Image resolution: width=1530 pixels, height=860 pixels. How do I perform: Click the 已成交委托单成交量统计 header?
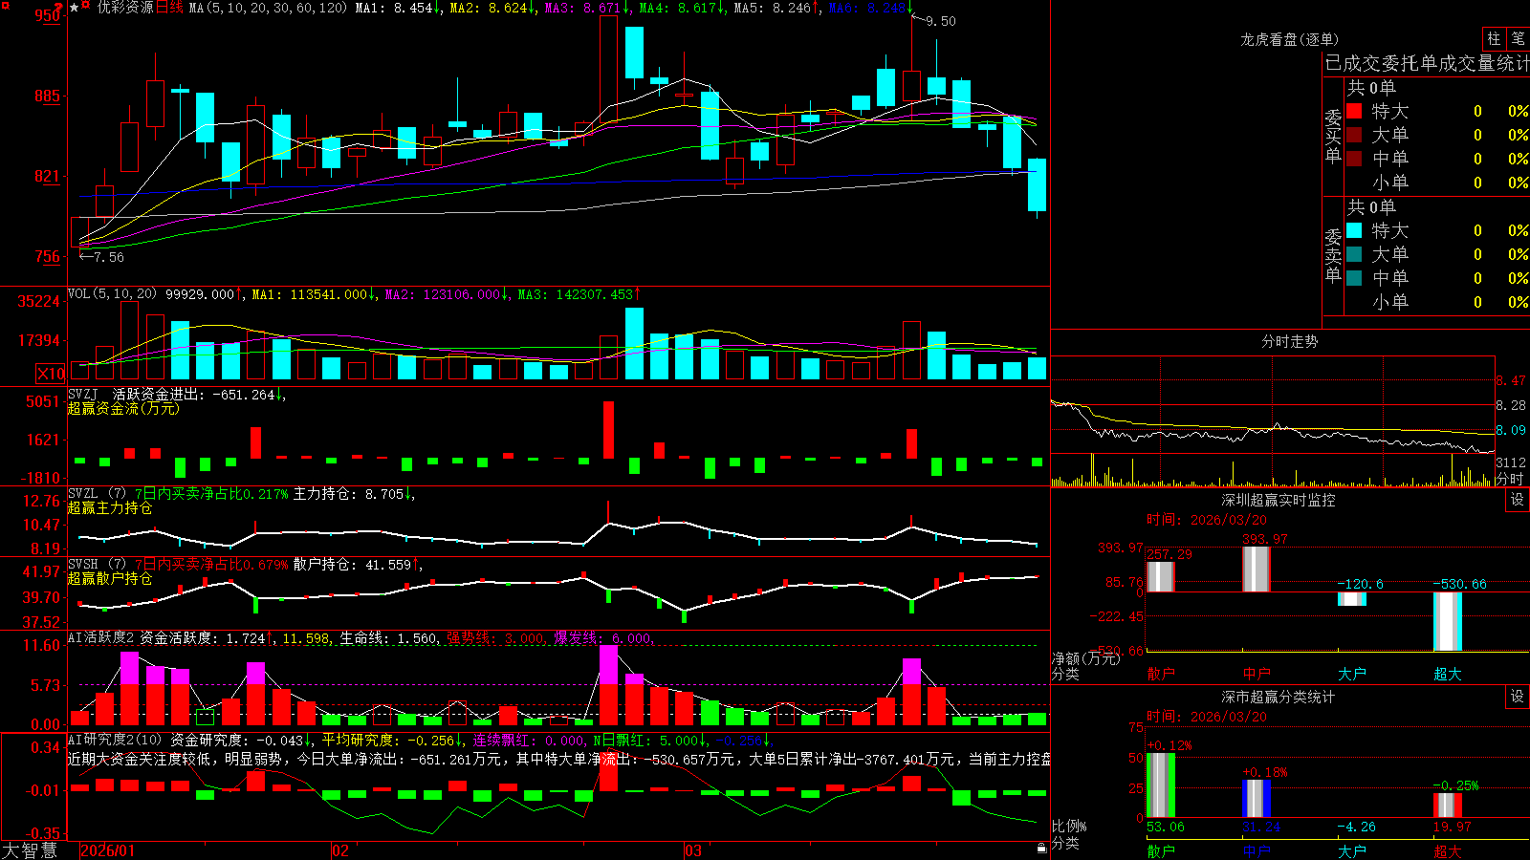click(x=1427, y=63)
